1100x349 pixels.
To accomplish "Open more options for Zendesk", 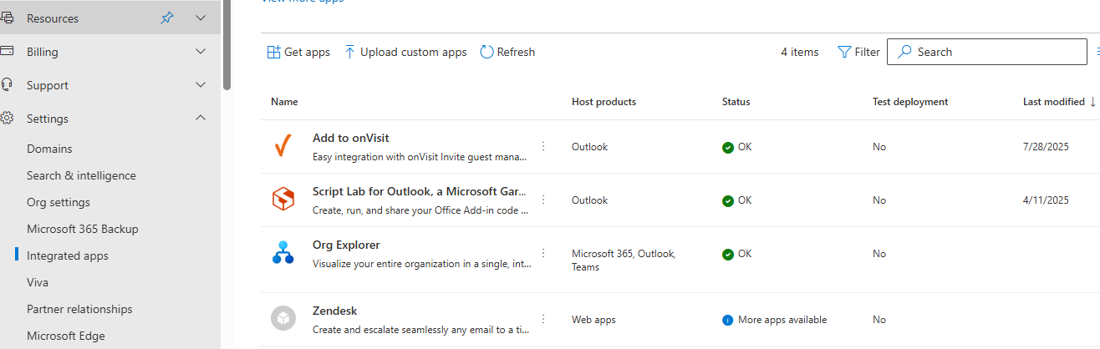I will point(543,319).
